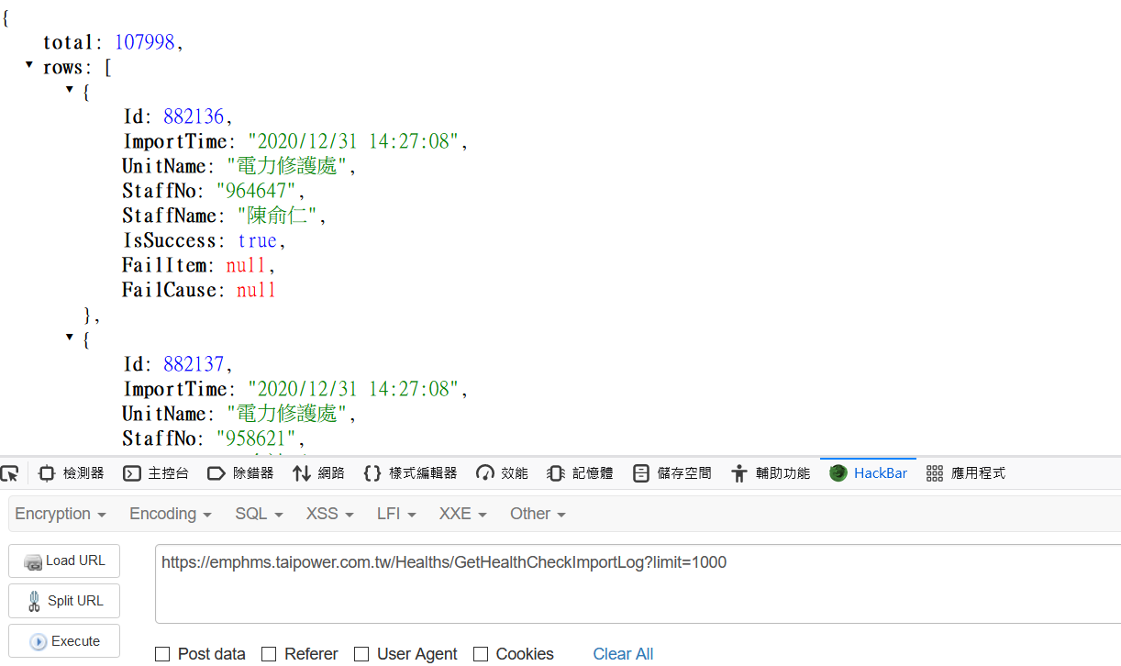Select the HackBar tab
The height and width of the screenshot is (666, 1121).
(x=868, y=473)
